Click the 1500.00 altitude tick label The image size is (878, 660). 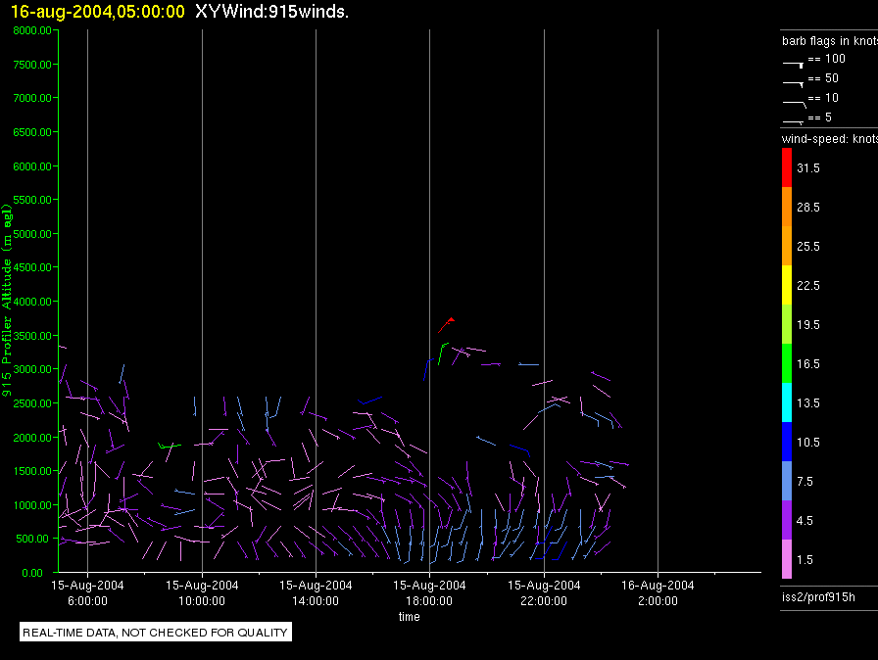click(32, 471)
